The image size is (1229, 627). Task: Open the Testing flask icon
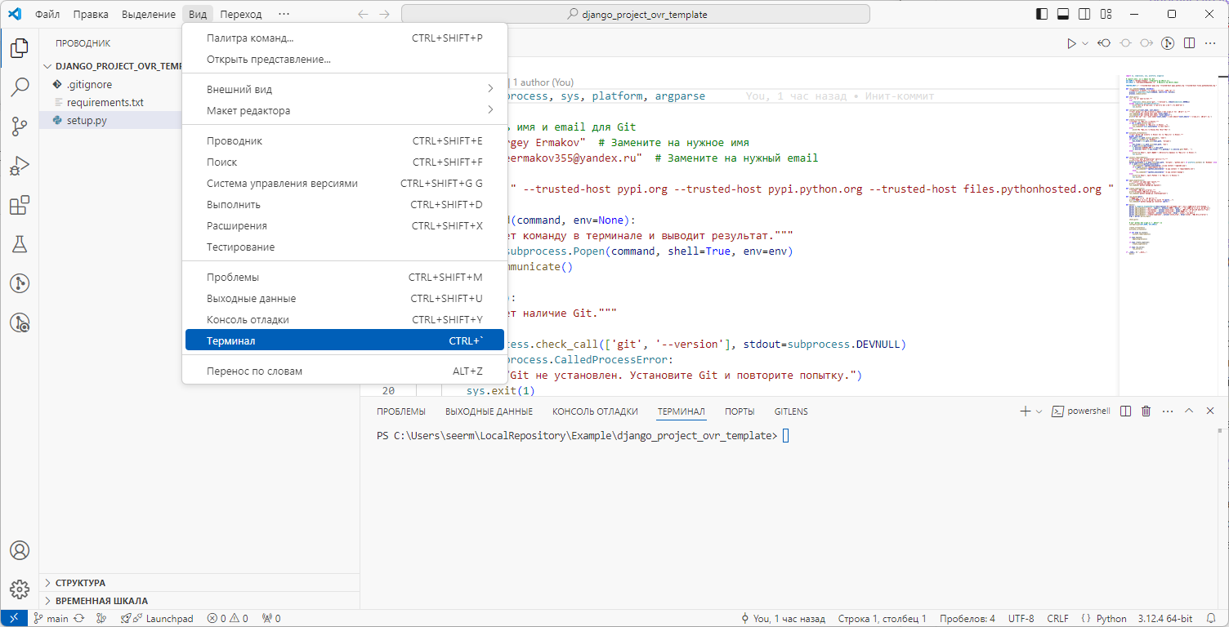20,244
